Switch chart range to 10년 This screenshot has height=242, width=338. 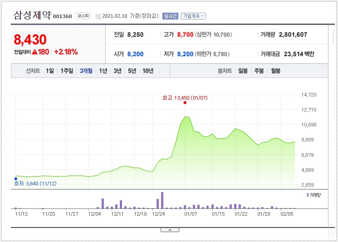click(148, 71)
